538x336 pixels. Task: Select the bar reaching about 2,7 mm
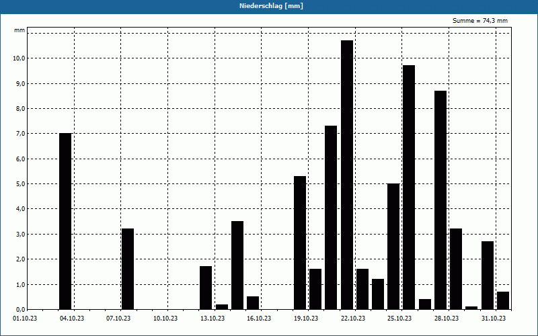(x=488, y=276)
